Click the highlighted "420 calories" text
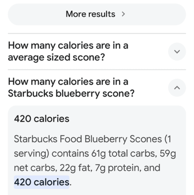This screenshot has height=195, width=194. click(42, 182)
